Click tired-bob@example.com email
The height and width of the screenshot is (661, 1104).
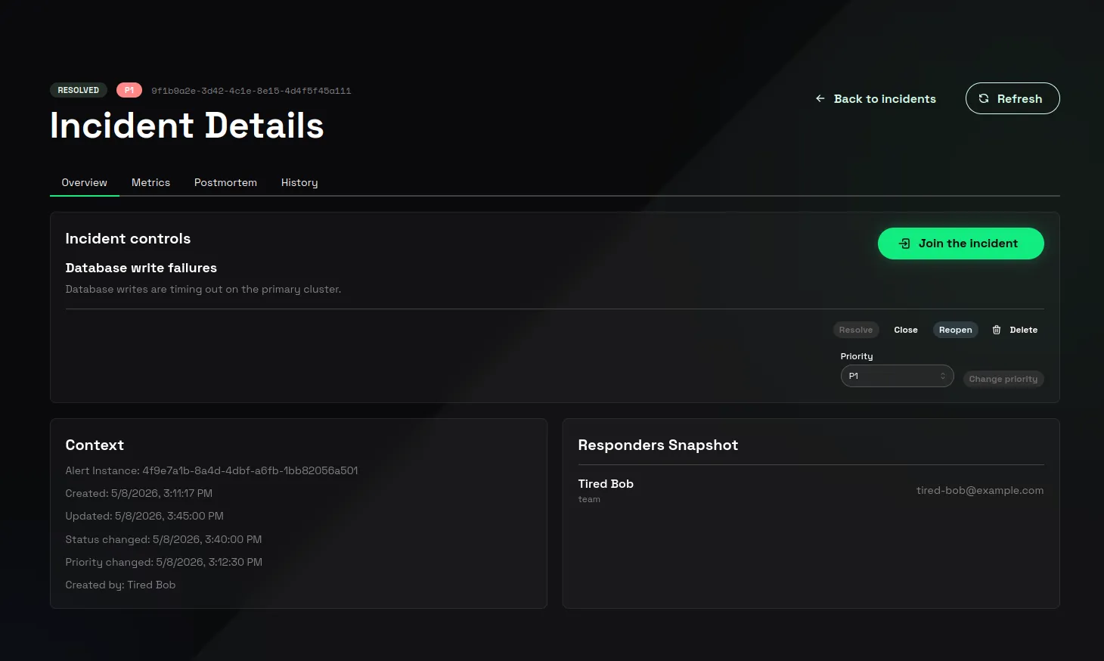pyautogui.click(x=980, y=490)
